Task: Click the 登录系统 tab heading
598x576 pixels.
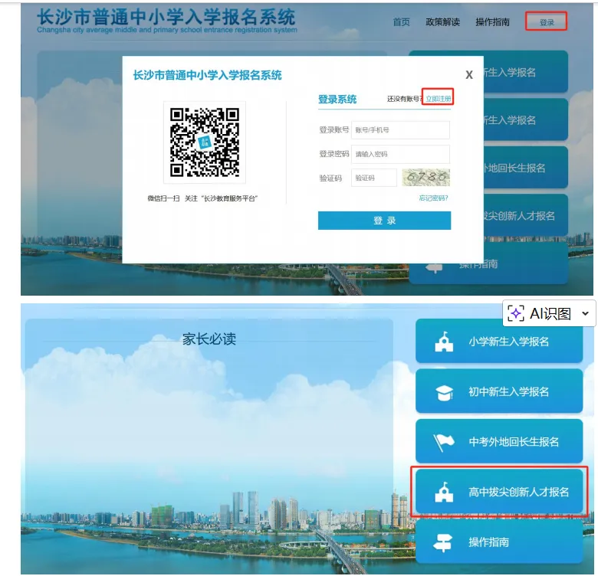Action: pyautogui.click(x=337, y=100)
